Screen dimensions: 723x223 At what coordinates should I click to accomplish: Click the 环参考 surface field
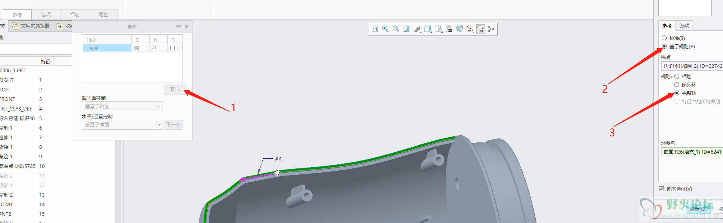coord(692,152)
